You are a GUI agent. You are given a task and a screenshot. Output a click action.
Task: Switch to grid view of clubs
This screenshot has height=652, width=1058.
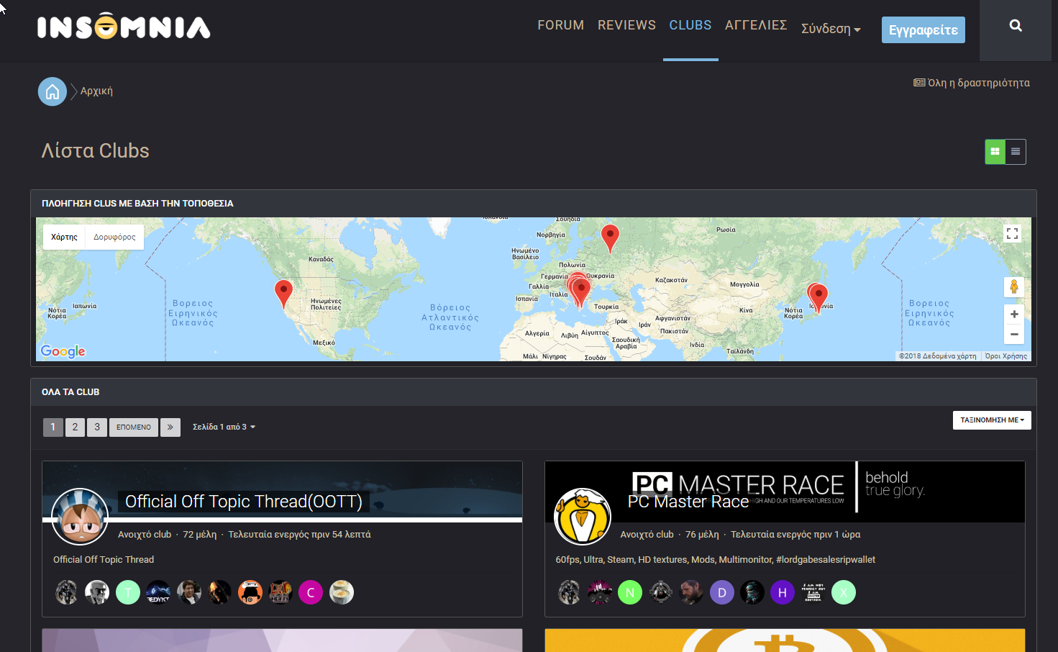coord(995,151)
